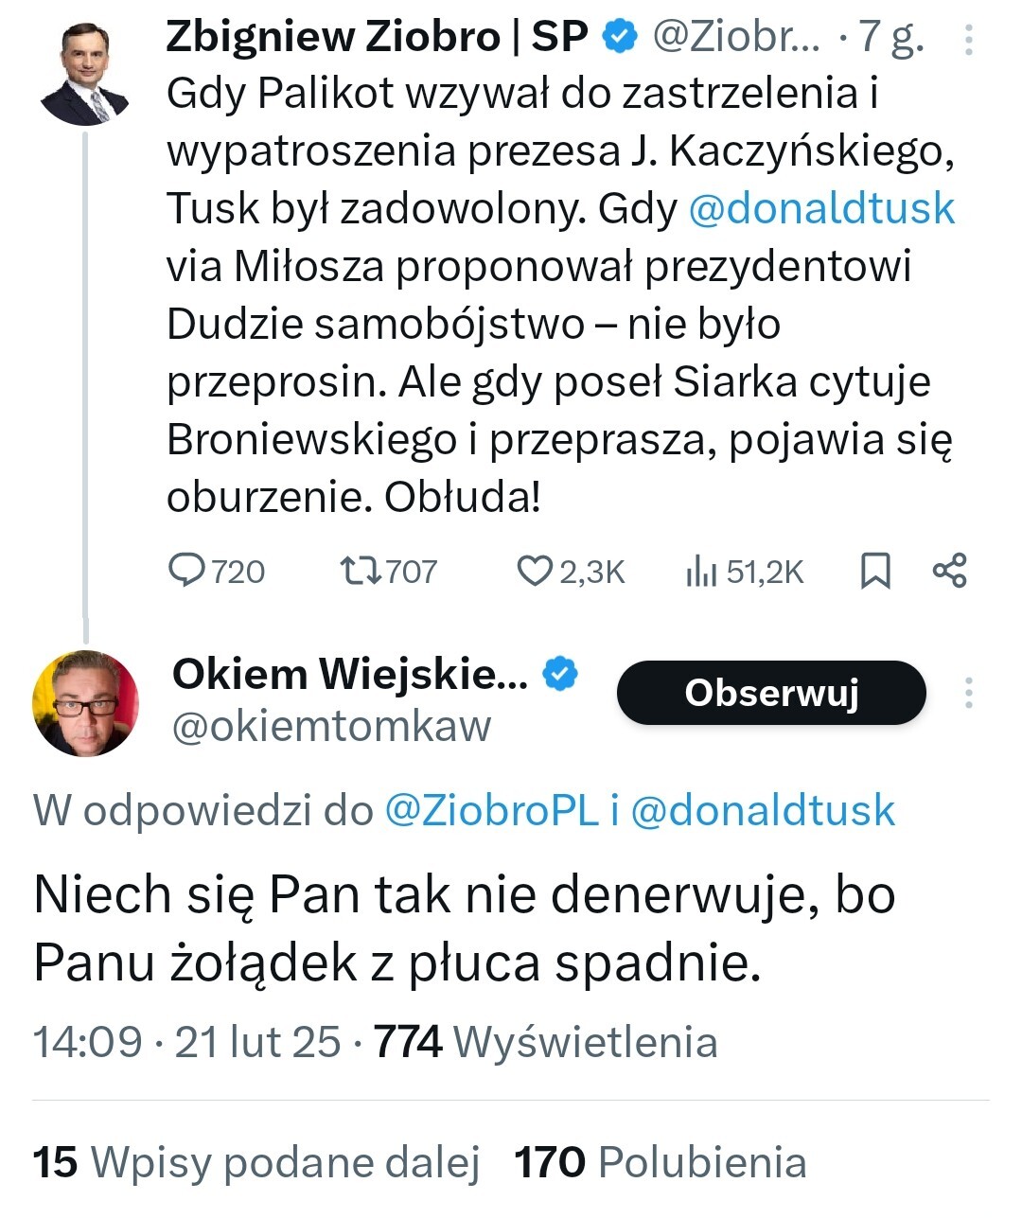Screen dimensions: 1022x1218
Task: Repost Ziobro's tweet via retweet icon
Action: (361, 571)
